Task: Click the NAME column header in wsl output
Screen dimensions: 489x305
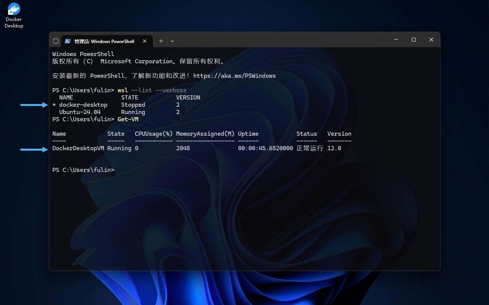Action: pos(66,98)
